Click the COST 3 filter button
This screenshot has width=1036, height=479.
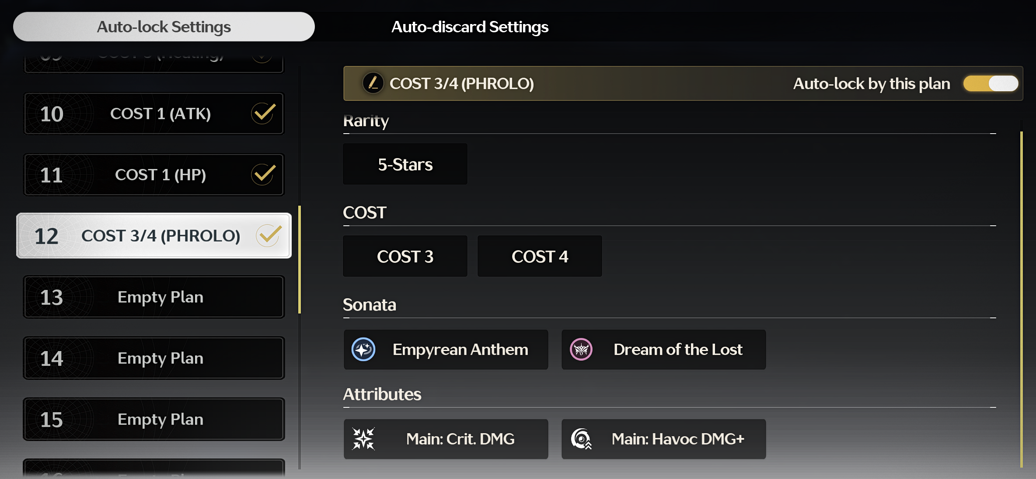click(405, 256)
